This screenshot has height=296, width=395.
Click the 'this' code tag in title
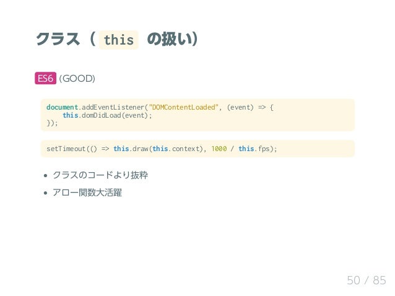click(119, 40)
